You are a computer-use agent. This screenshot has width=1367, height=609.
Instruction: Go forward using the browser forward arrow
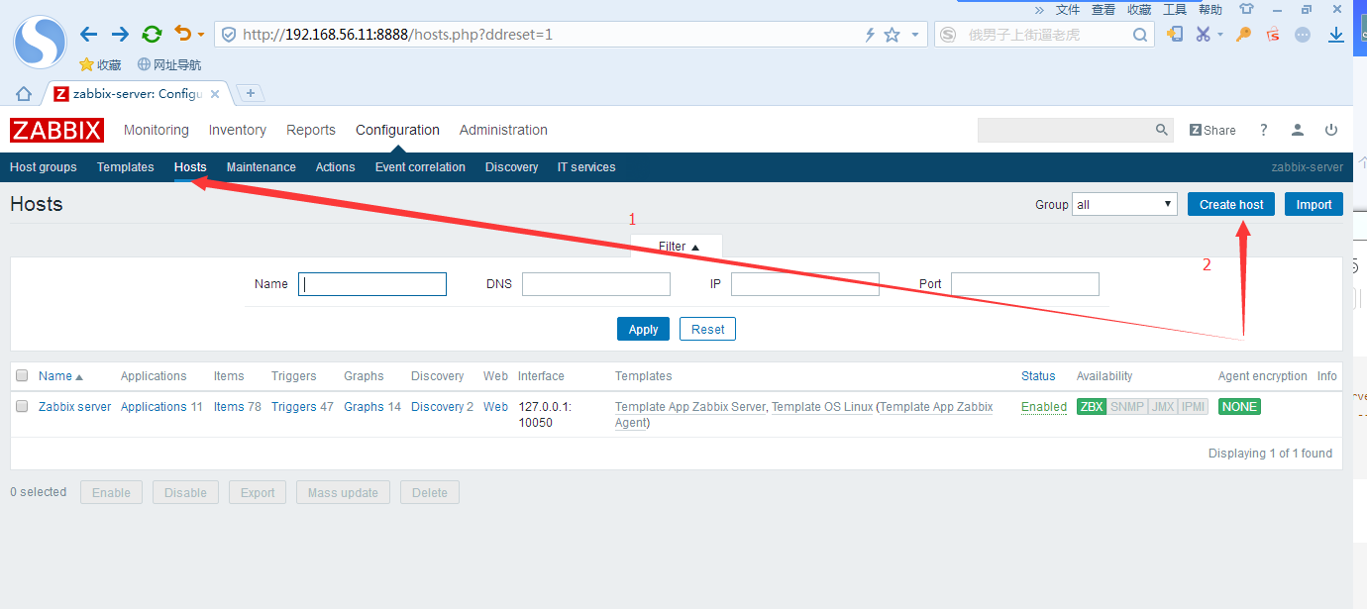pos(120,34)
